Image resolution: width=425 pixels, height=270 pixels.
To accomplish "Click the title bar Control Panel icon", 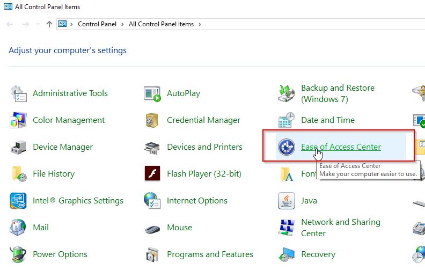I will (8, 6).
